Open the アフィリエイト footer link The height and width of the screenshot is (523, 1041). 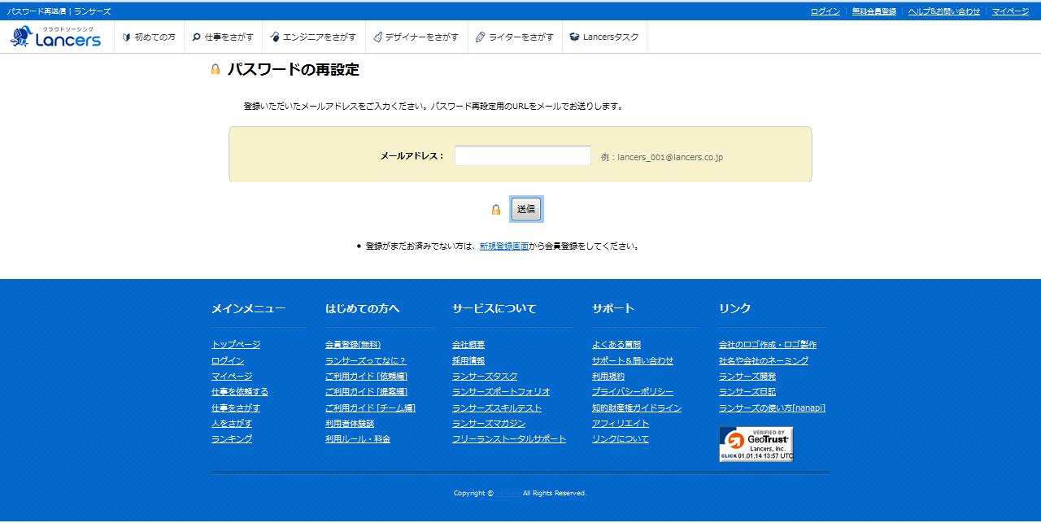point(621,423)
